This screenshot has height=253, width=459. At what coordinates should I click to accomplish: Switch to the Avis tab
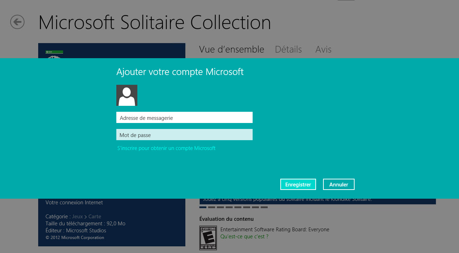click(323, 49)
